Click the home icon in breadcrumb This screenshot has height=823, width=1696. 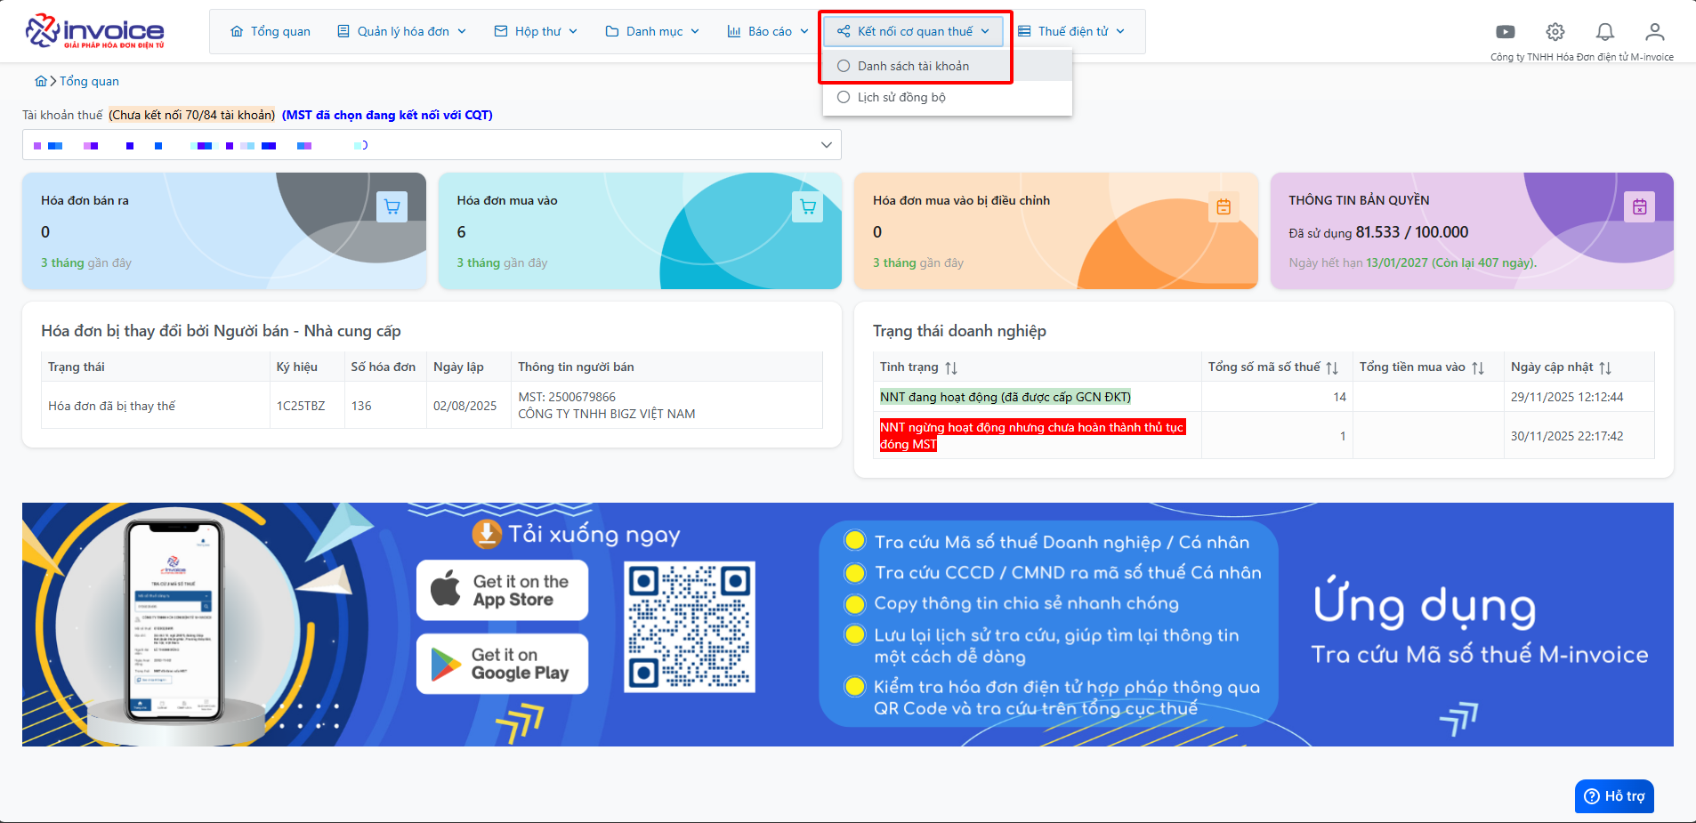41,81
